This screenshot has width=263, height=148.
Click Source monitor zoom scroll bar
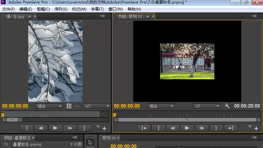coord(12,120)
